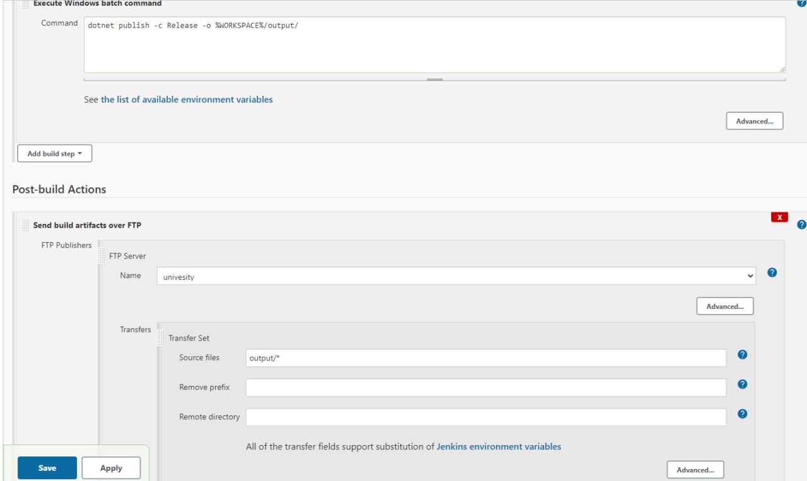Grab the drag handle of Send build artifacts over FTP
This screenshot has height=481, width=807.
point(25,225)
